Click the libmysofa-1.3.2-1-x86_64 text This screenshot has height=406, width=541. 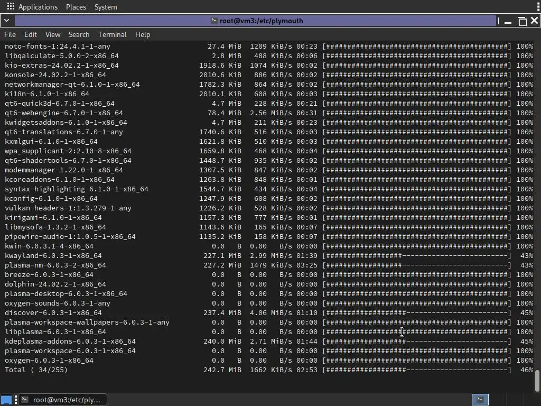point(55,227)
